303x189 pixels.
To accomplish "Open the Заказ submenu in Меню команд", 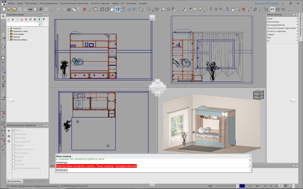I will [x=282, y=19].
